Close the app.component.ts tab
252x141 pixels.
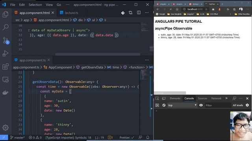(x=49, y=60)
